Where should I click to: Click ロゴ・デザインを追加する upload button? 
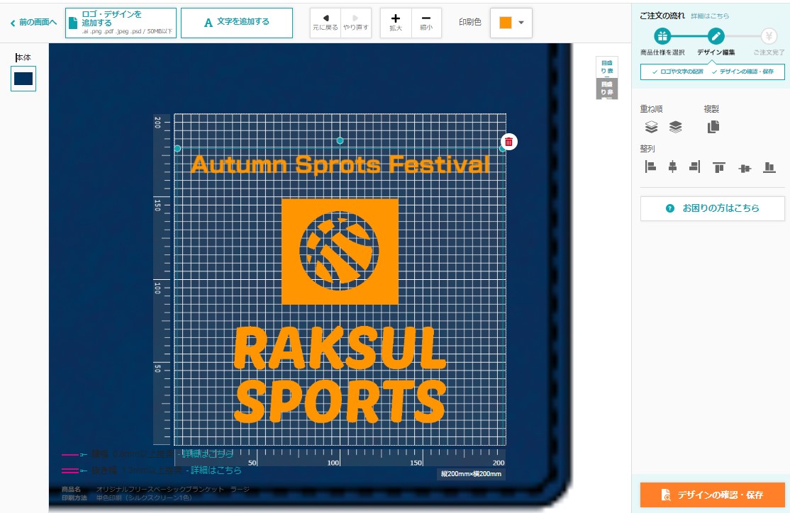121,23
